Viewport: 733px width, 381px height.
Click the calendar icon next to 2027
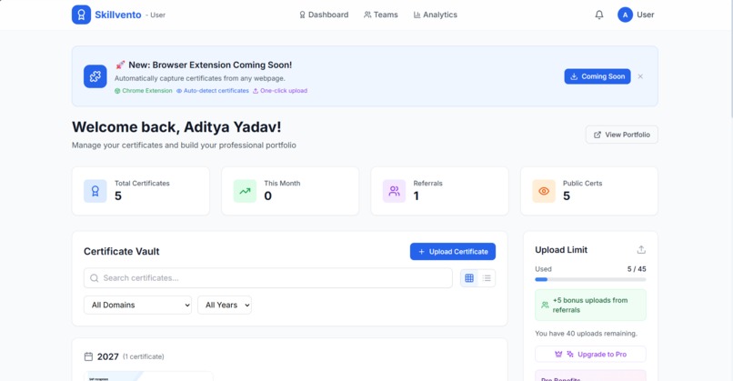coord(88,356)
